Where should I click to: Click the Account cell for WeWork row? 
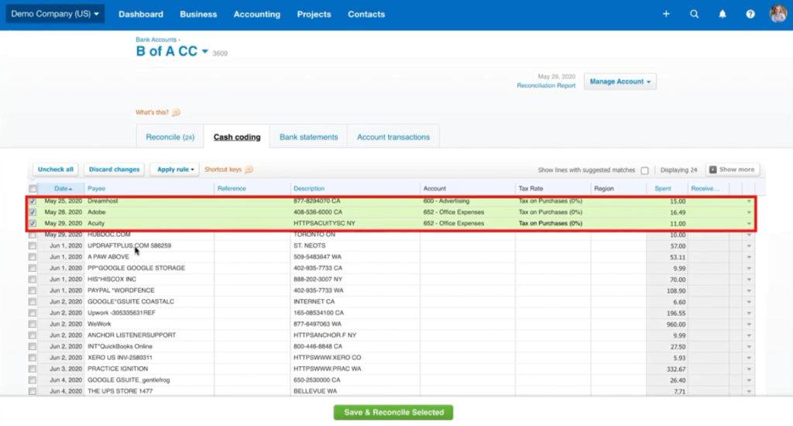coord(467,324)
